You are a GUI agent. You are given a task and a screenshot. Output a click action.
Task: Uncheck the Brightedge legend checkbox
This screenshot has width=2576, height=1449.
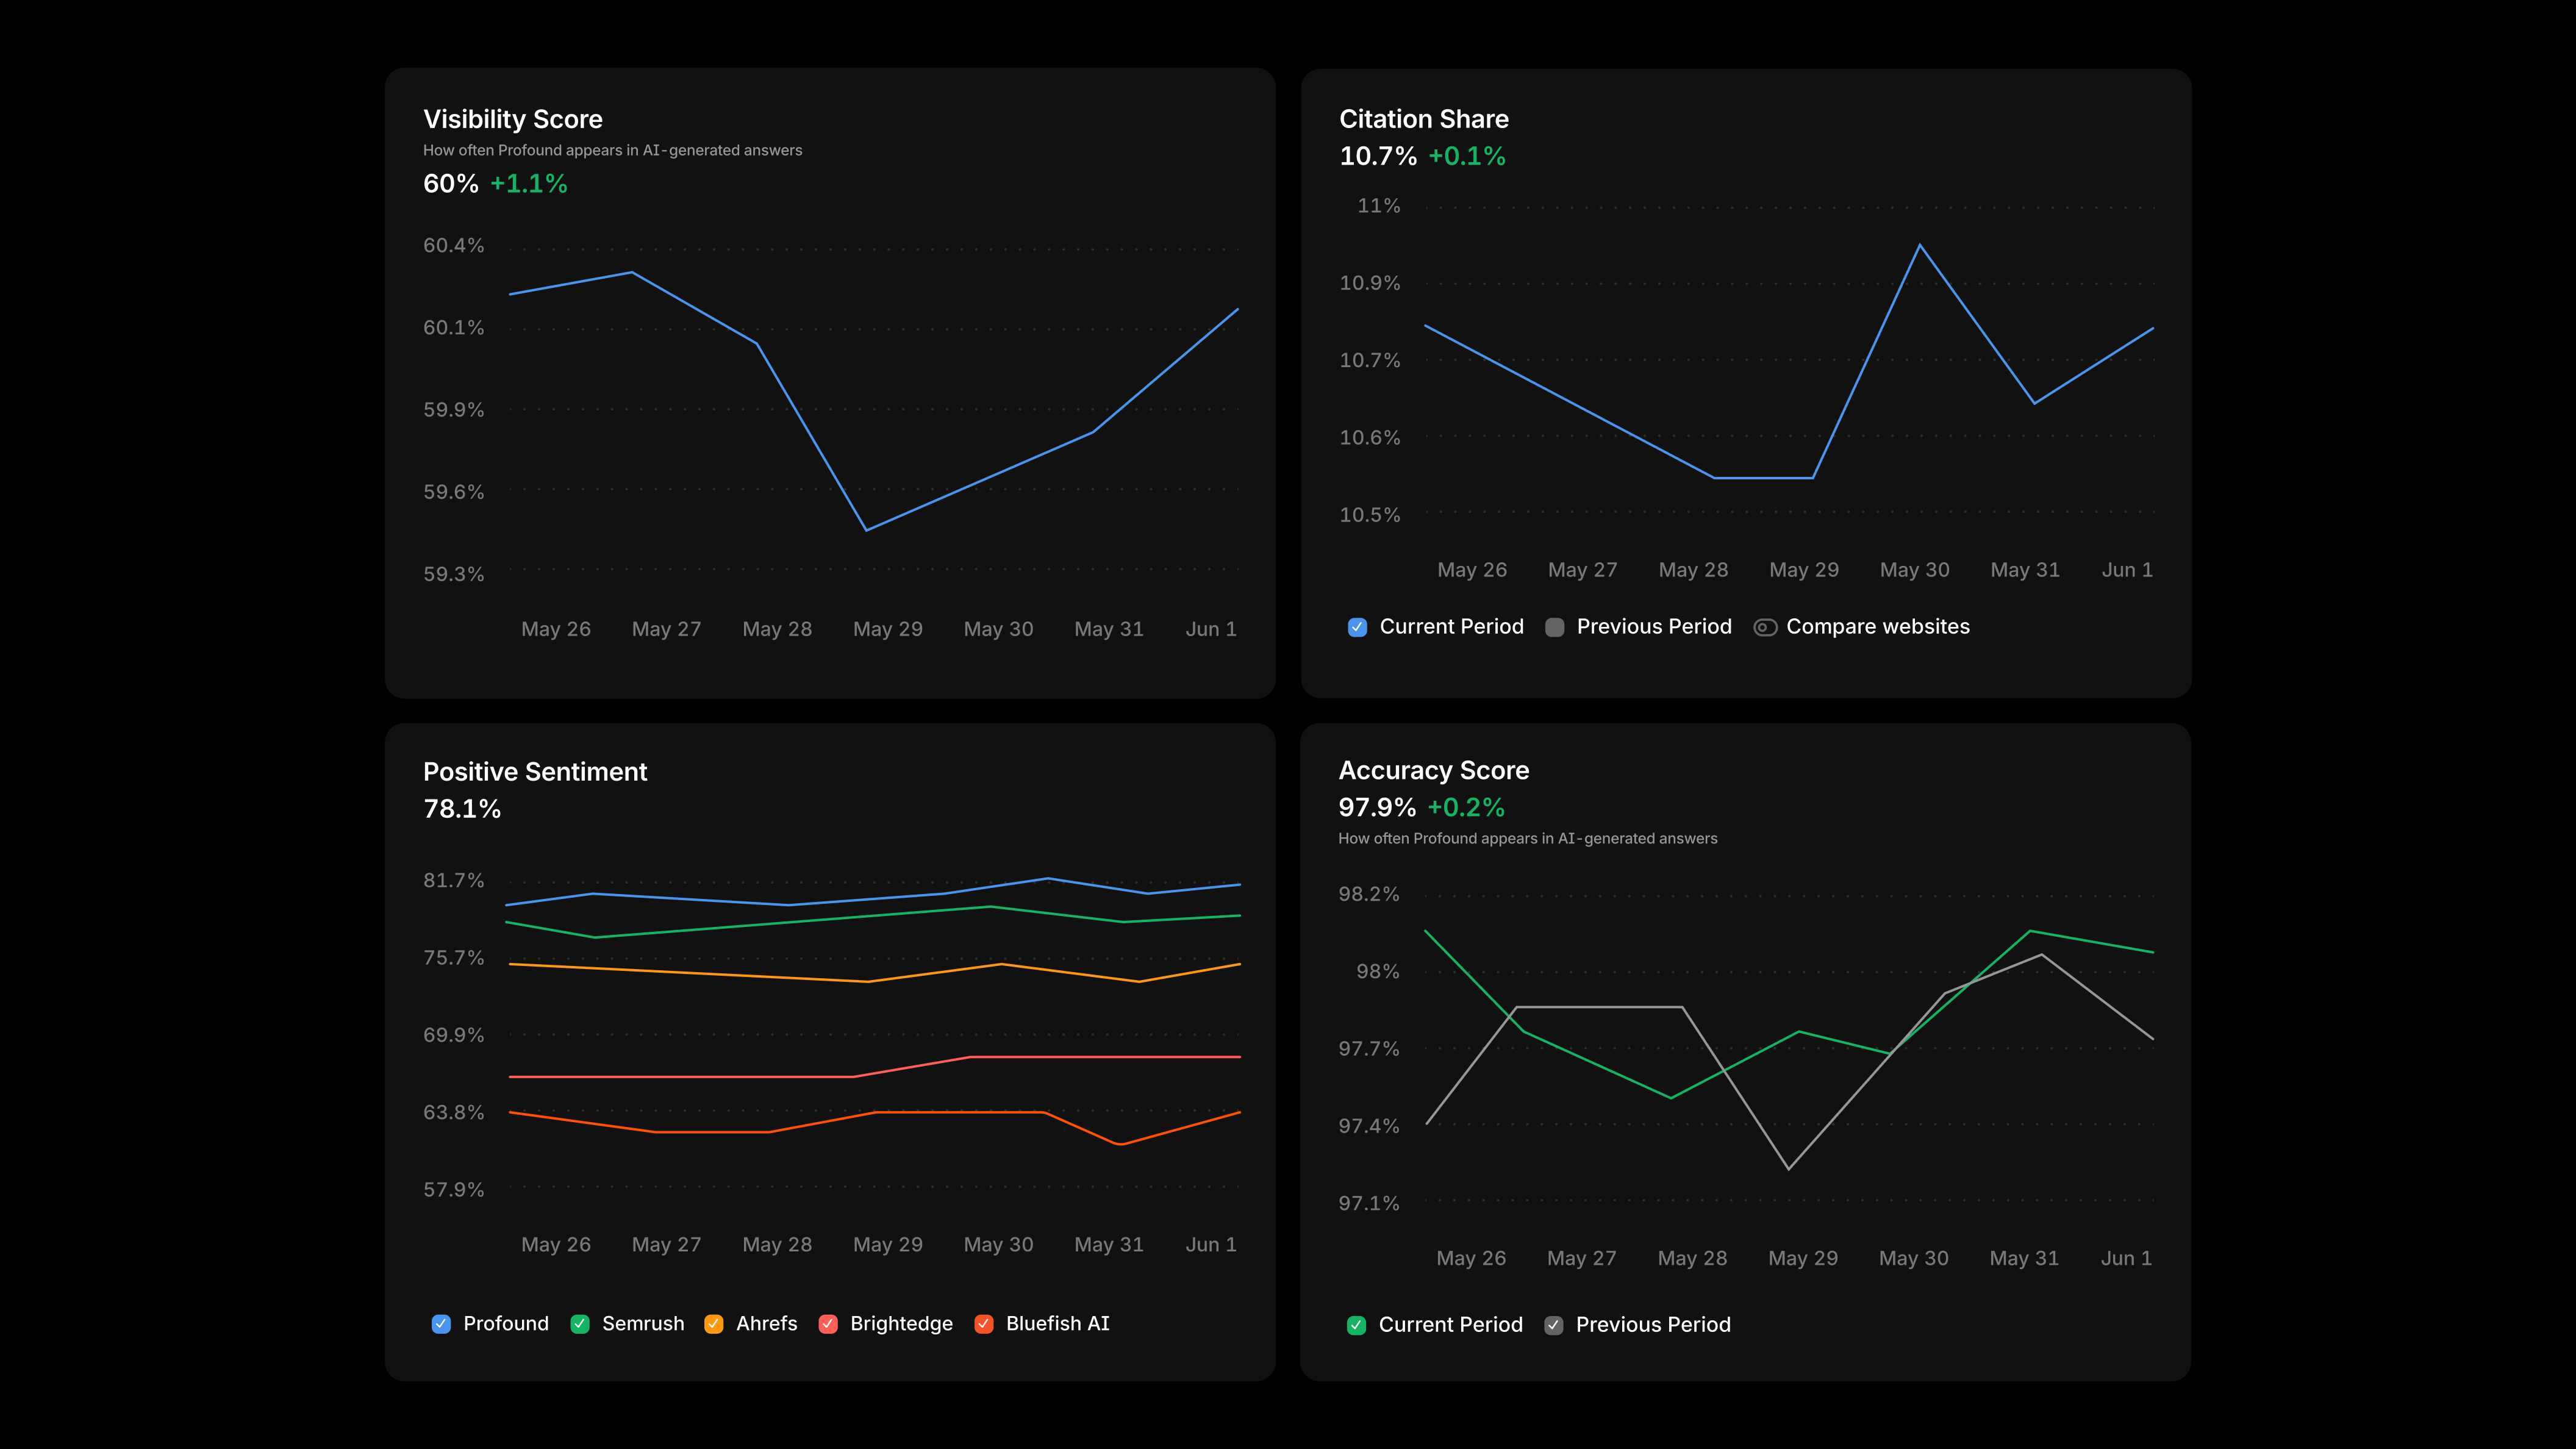828,1324
